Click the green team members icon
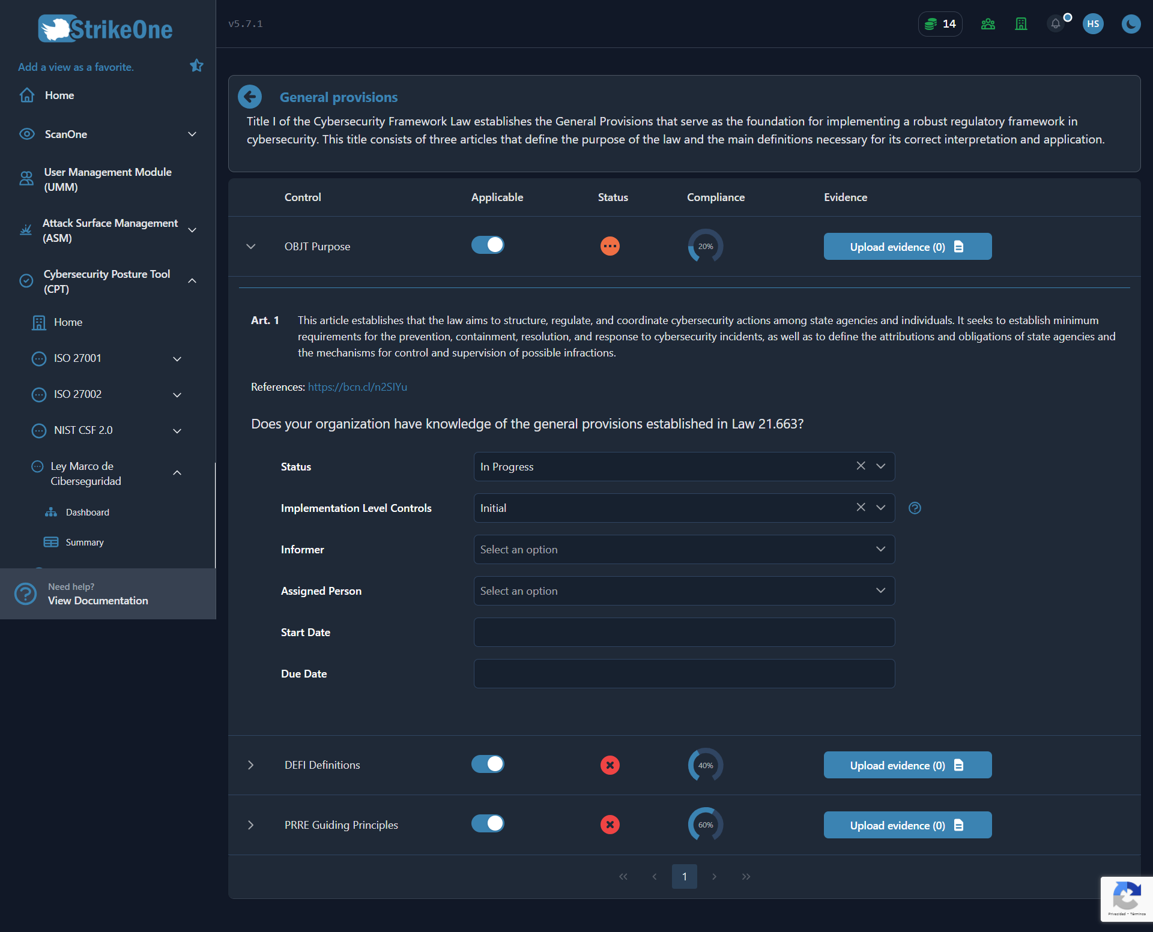This screenshot has height=932, width=1153. (x=988, y=24)
